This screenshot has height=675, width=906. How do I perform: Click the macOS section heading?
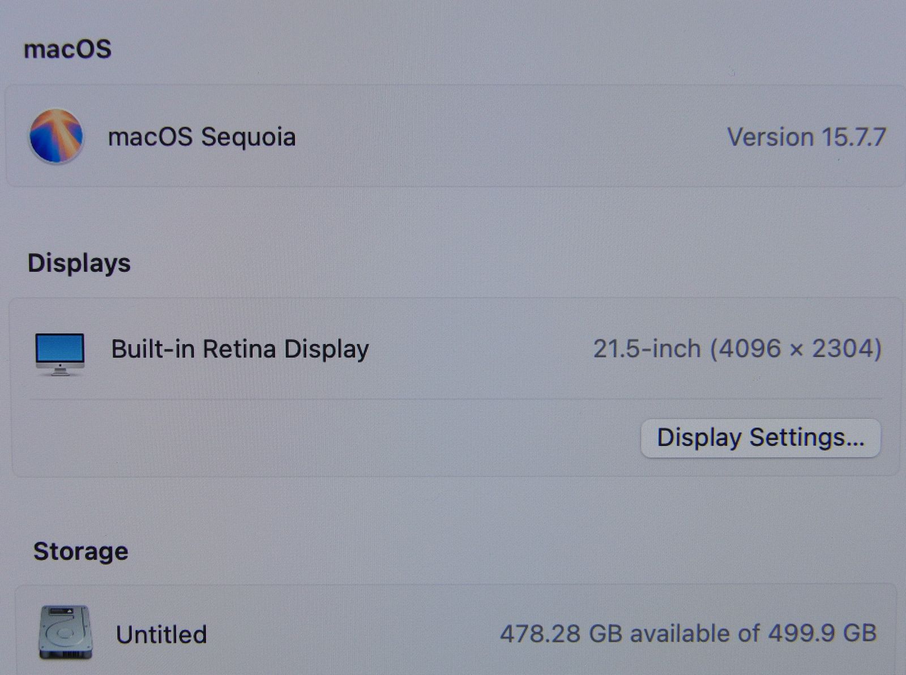tap(67, 49)
